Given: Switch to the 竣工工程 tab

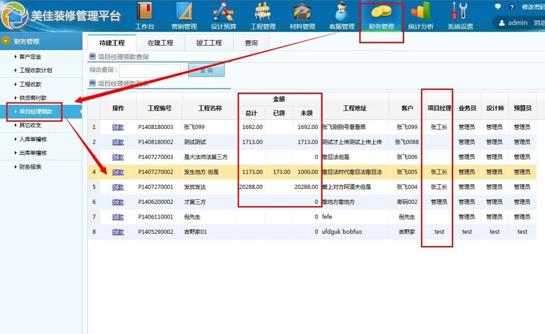Looking at the screenshot, I should (x=209, y=43).
